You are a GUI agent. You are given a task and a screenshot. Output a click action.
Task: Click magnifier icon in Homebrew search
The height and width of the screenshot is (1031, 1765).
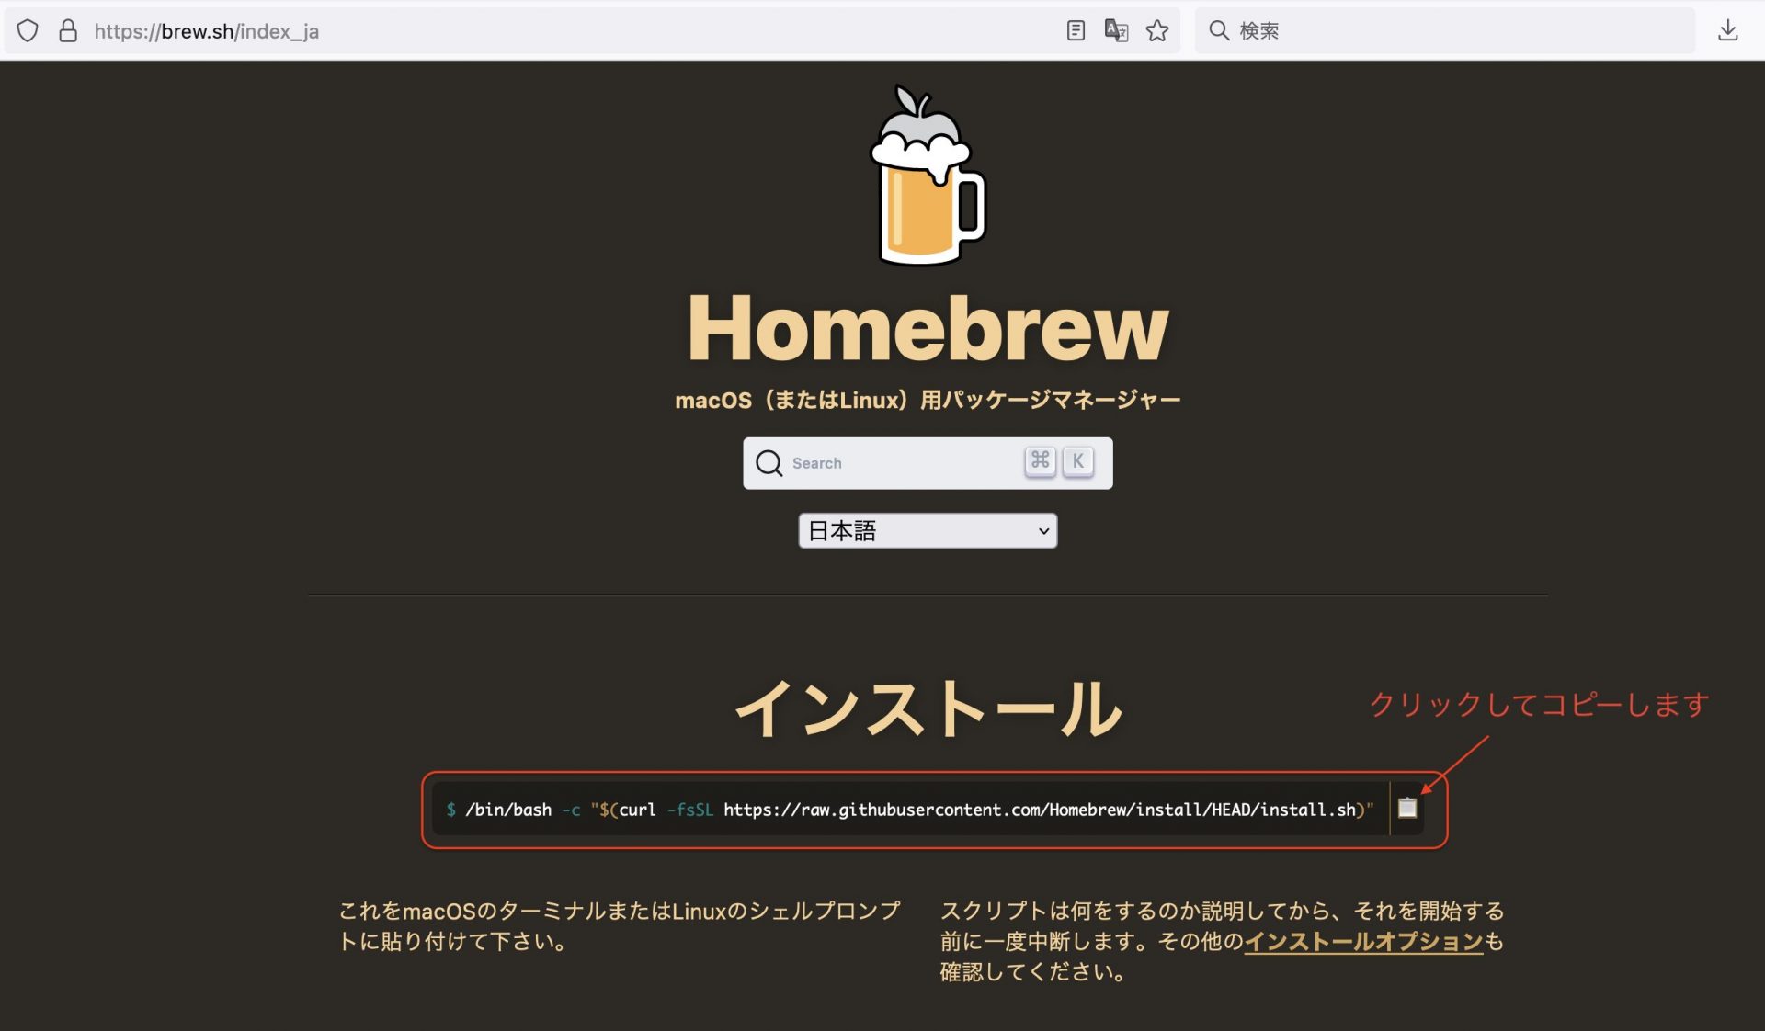coord(769,463)
